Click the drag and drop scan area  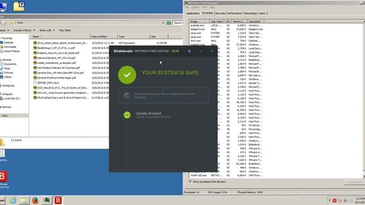click(x=163, y=96)
